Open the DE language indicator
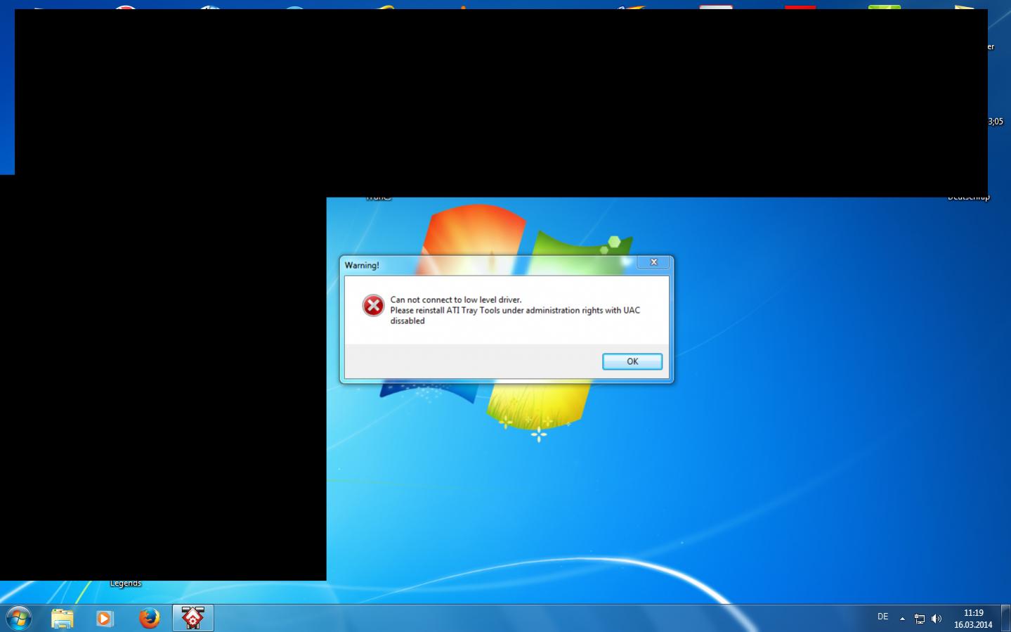 pyautogui.click(x=882, y=617)
